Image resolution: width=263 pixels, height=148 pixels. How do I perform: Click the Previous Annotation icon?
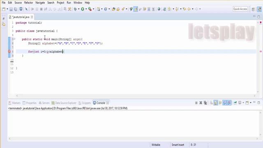(177, 9)
